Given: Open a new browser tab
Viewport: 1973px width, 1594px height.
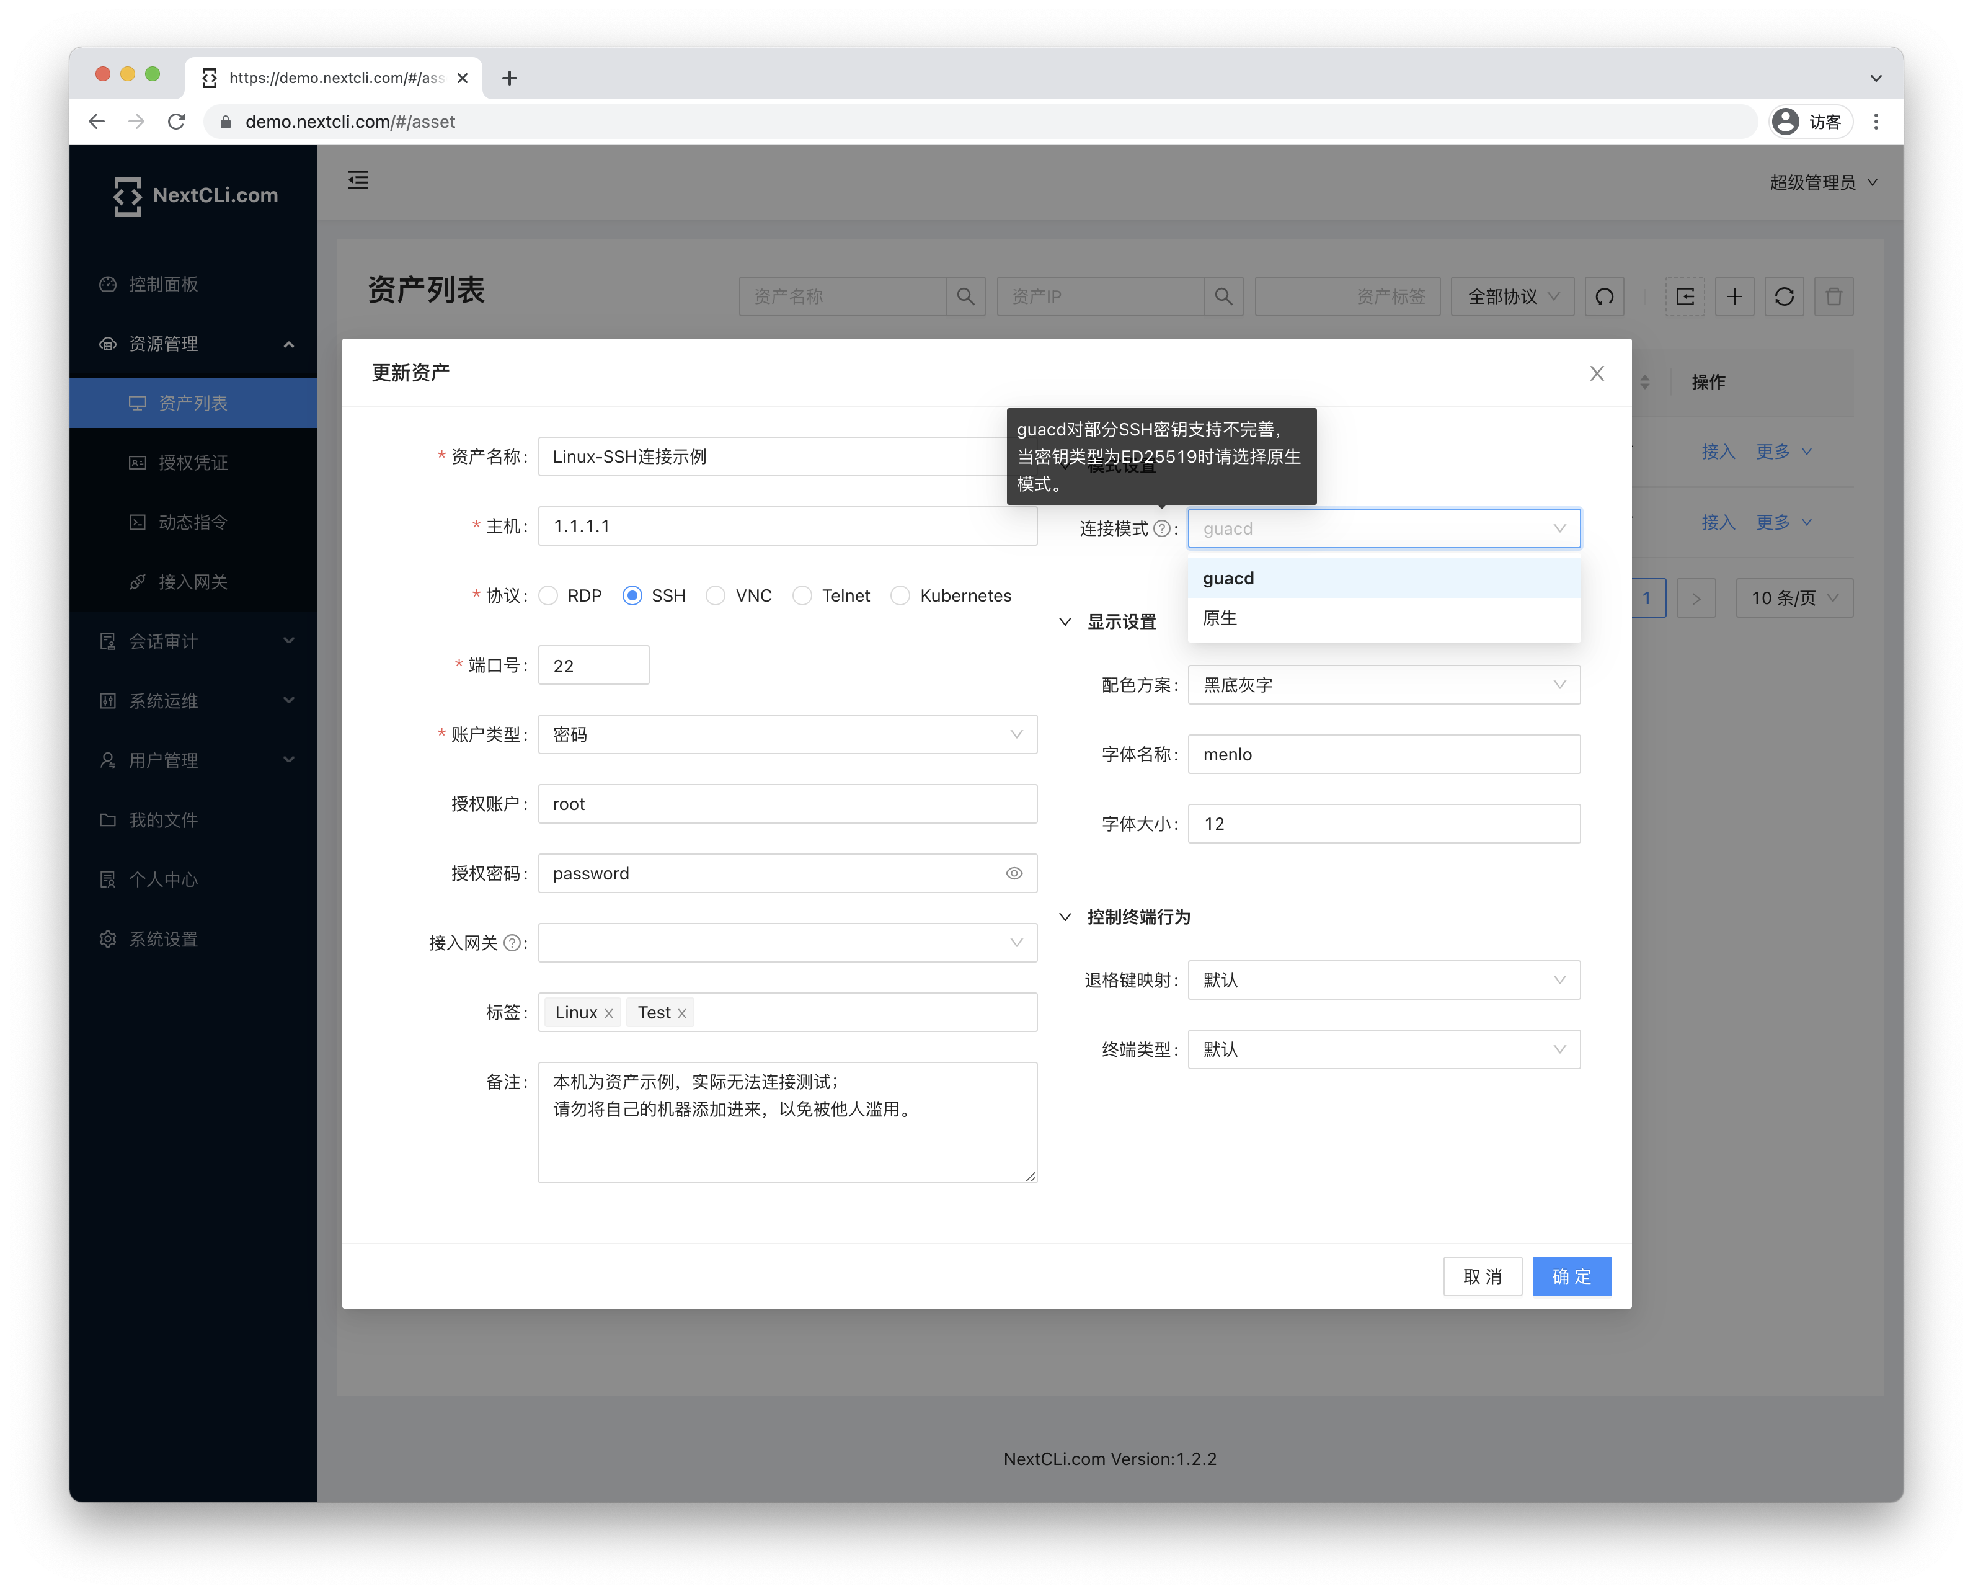Looking at the screenshot, I should [509, 78].
